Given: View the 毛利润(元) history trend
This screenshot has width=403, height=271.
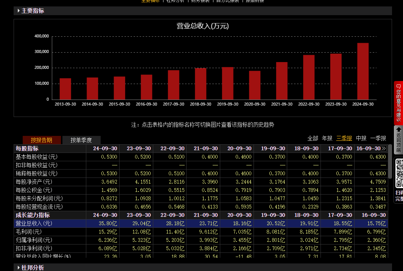Looking at the screenshot, I should tap(29, 232).
